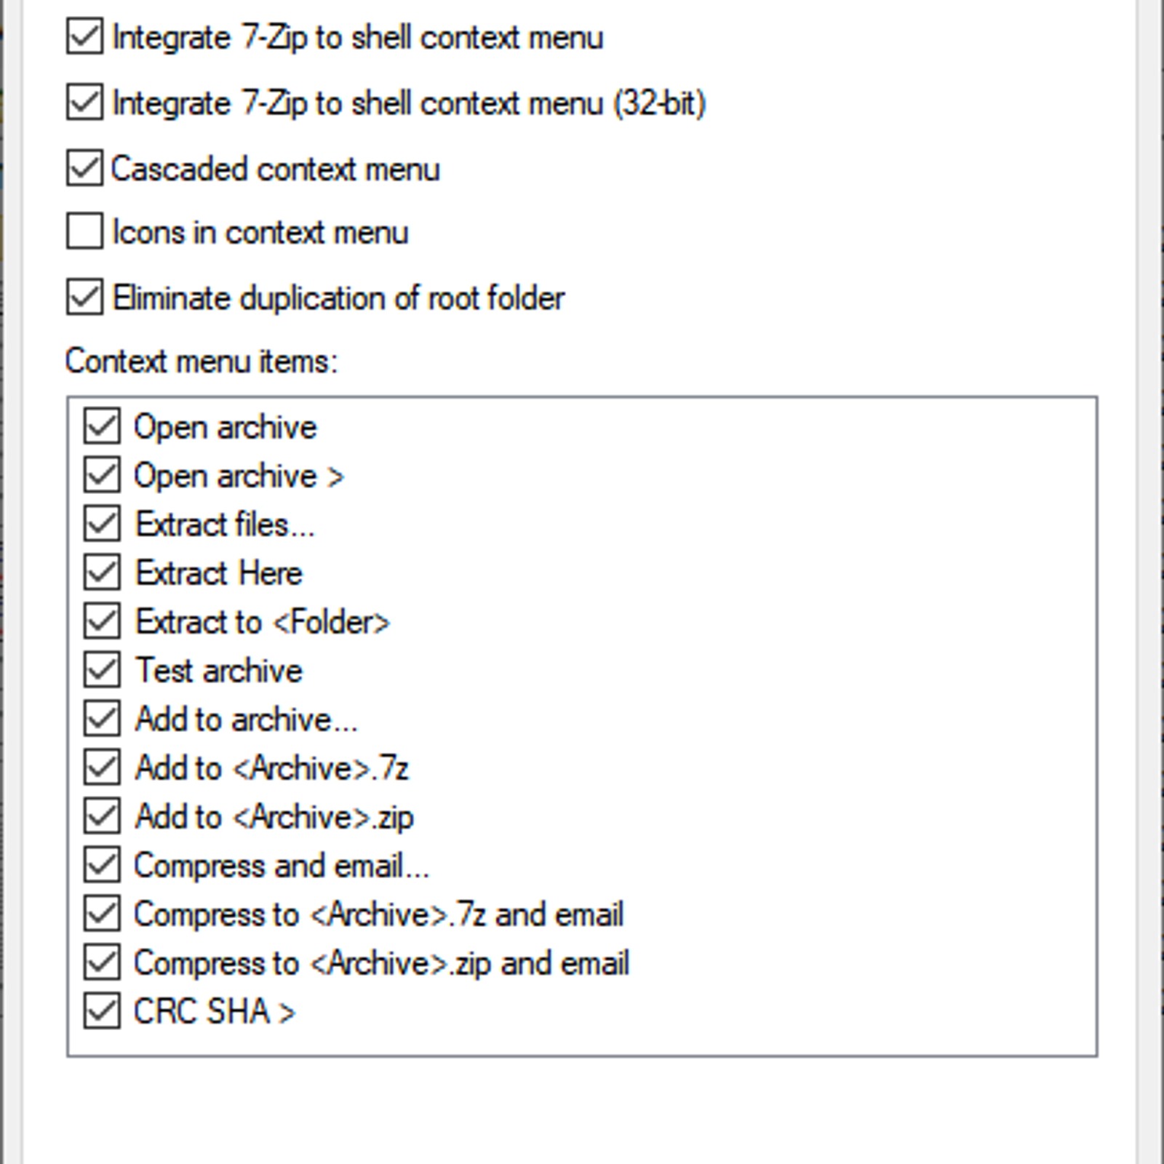Uncheck the Extract Here item
This screenshot has width=1164, height=1164.
click(x=102, y=573)
